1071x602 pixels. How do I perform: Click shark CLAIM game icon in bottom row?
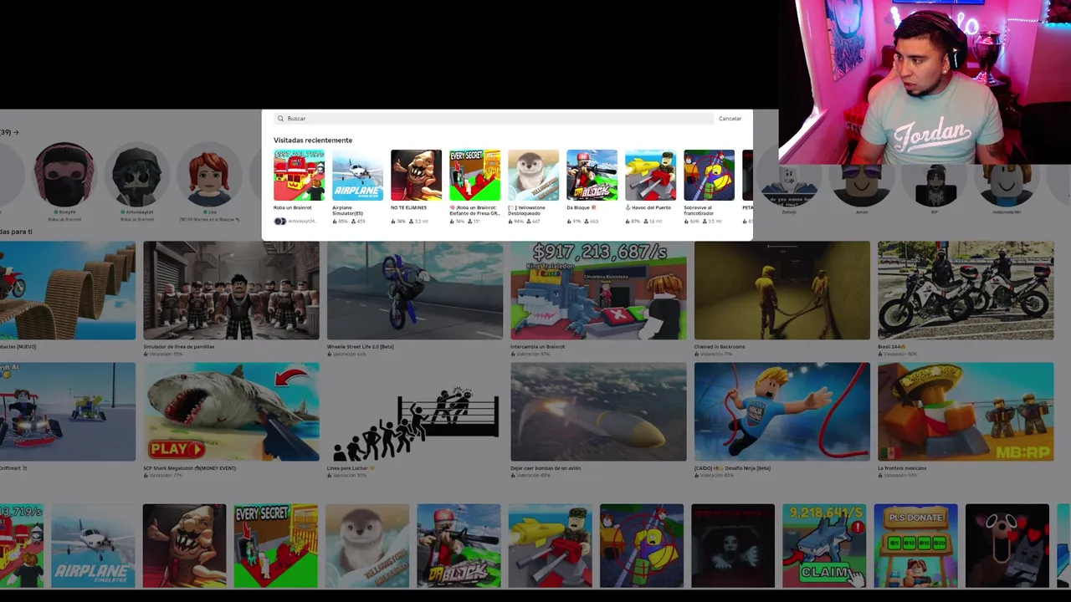pyautogui.click(x=824, y=545)
